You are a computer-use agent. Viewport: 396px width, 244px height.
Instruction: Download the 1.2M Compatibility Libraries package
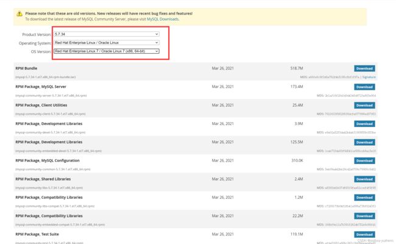pos(364,198)
